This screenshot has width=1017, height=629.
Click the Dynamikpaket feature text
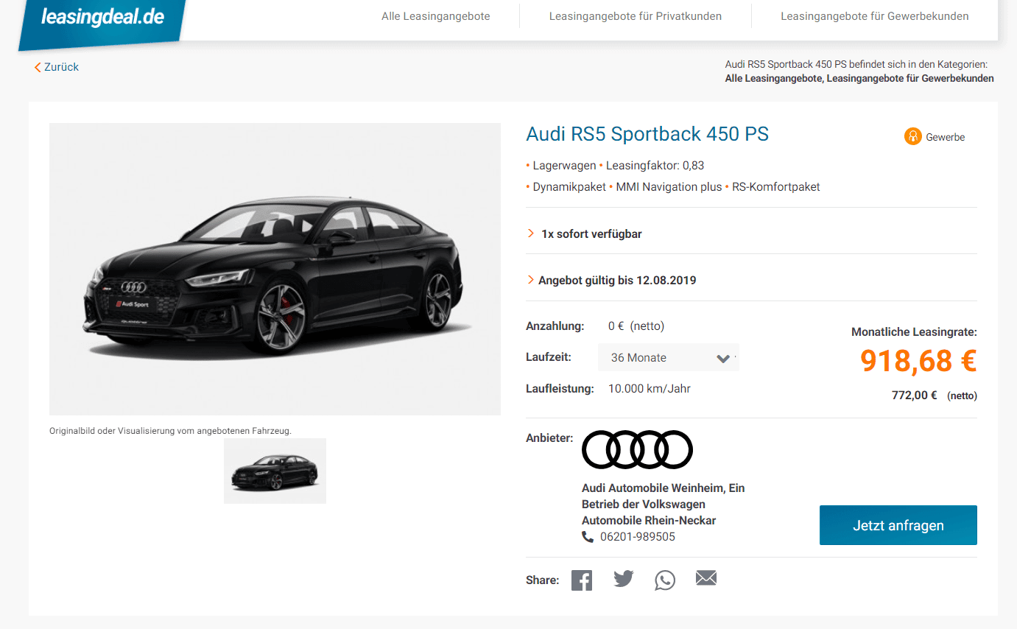(x=569, y=187)
